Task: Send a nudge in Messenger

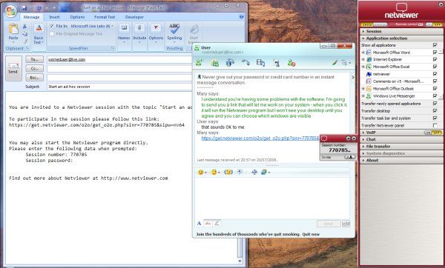Action: pos(228,172)
